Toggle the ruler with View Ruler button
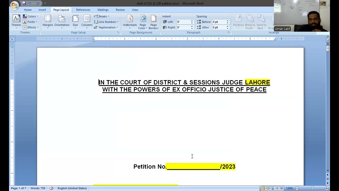339x191 pixels. 328,39
